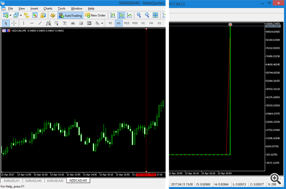Click the magnifier zoom icon in the right window
The height and width of the screenshot is (189, 286).
275,179
